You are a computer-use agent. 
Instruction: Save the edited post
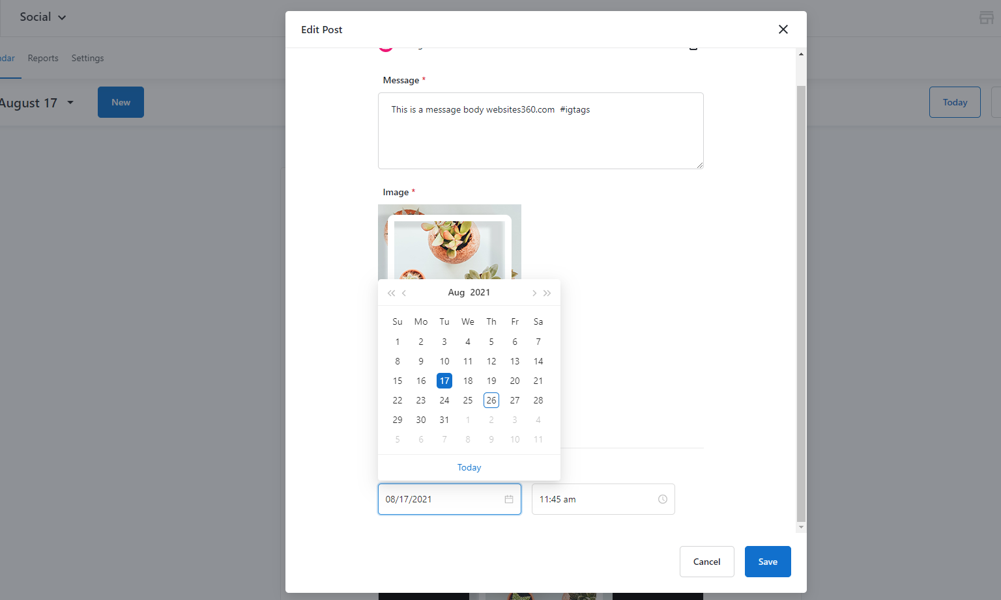point(768,562)
